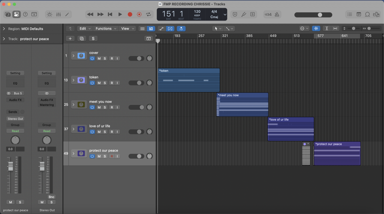Select the *meet you now region
The height and width of the screenshot is (214, 384).
[242, 105]
